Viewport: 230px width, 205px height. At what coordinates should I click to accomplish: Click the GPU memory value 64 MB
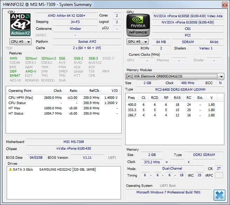tap(161, 42)
